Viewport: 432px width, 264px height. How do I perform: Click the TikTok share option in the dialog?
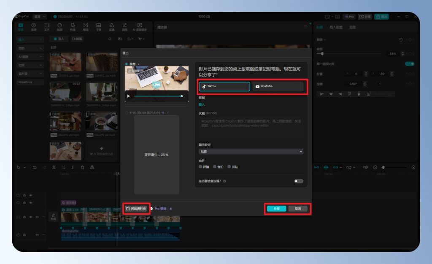(x=224, y=87)
